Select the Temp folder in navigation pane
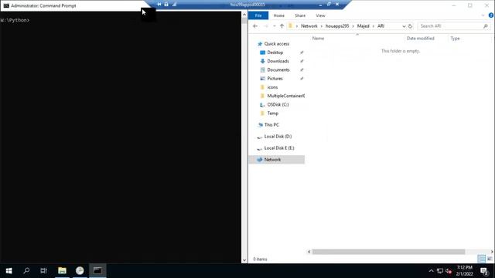The width and height of the screenshot is (495, 278). pyautogui.click(x=273, y=114)
